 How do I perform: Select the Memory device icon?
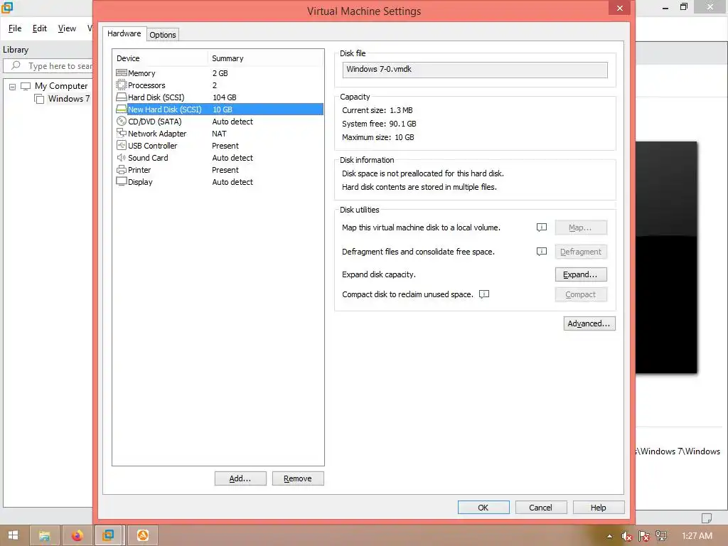121,73
